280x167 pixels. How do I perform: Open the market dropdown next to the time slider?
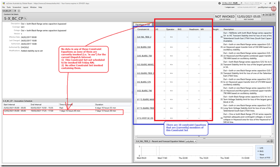(x=261, y=3)
